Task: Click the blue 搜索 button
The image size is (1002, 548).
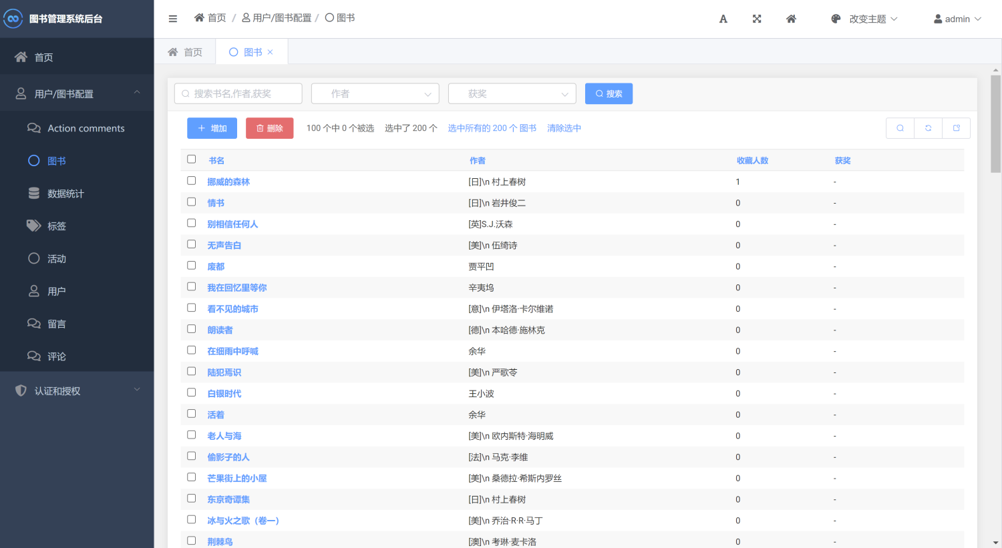Action: pos(609,93)
